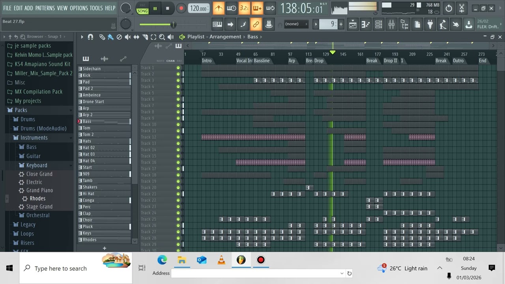Image resolution: width=505 pixels, height=284 pixels.
Task: Click the plus button beside pattern number
Action: tap(341, 24)
